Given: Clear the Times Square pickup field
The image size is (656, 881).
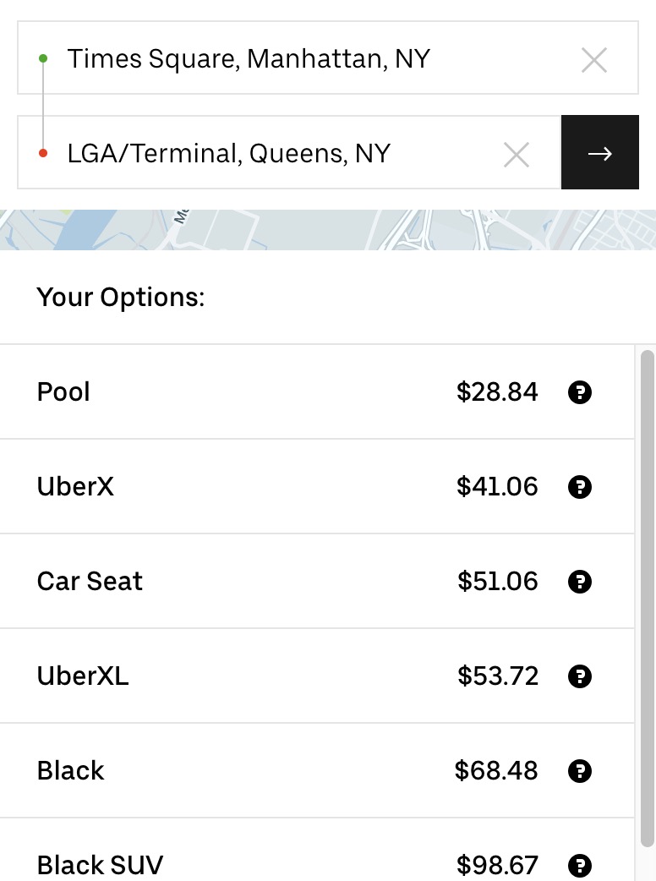Looking at the screenshot, I should tap(594, 60).
